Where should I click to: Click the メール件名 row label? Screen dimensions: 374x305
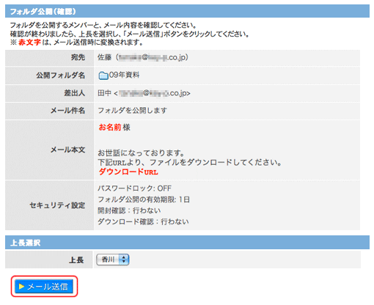(x=67, y=111)
